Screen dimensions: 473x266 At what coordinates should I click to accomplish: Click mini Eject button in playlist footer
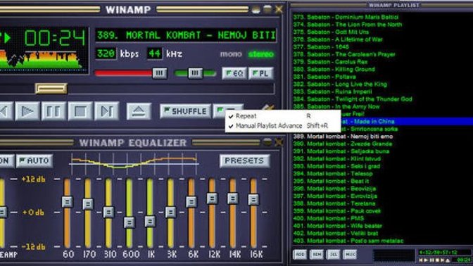point(448,260)
